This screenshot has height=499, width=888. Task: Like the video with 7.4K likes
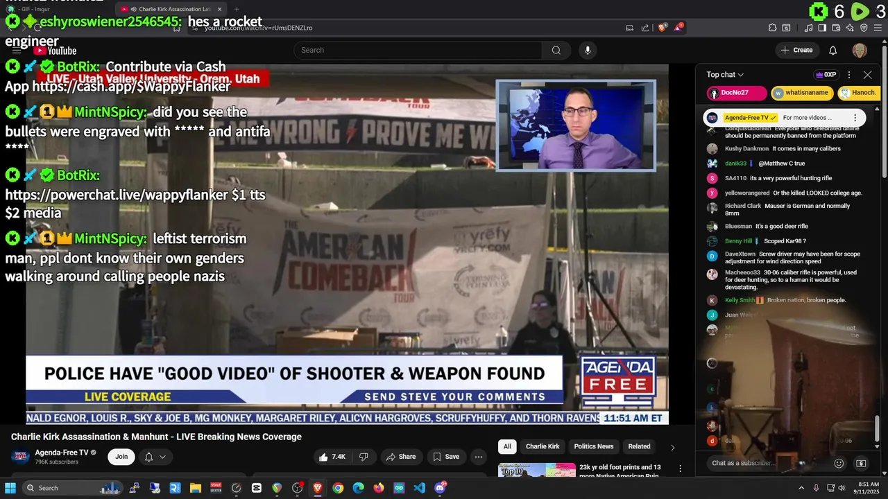coord(332,457)
